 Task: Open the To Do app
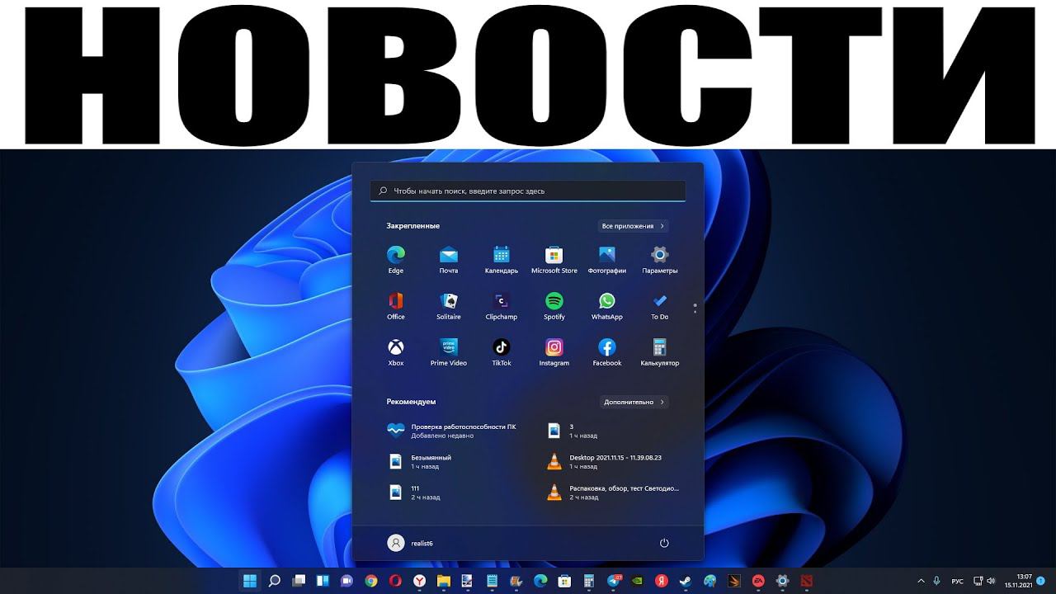pos(660,305)
